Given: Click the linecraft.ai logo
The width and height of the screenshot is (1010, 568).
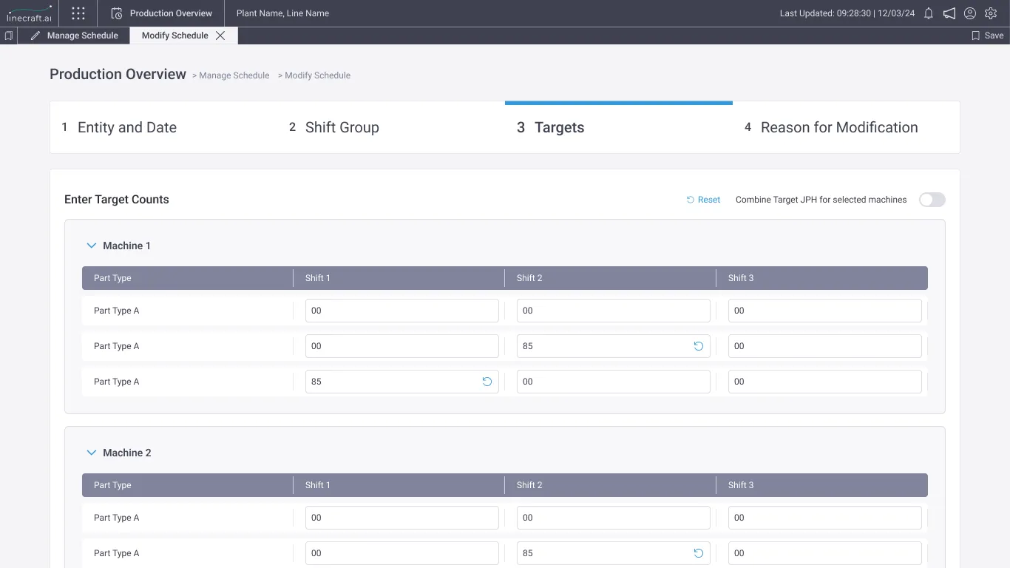Looking at the screenshot, I should coord(30,13).
